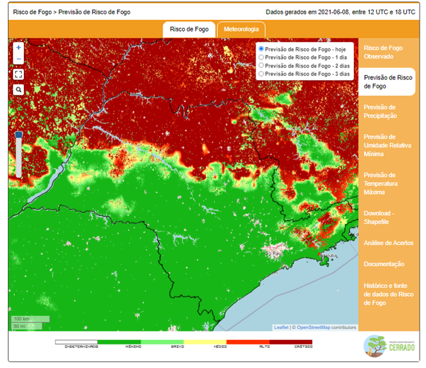426x368 pixels.
Task: Select the 1 dia forecast option
Action: 261,57
